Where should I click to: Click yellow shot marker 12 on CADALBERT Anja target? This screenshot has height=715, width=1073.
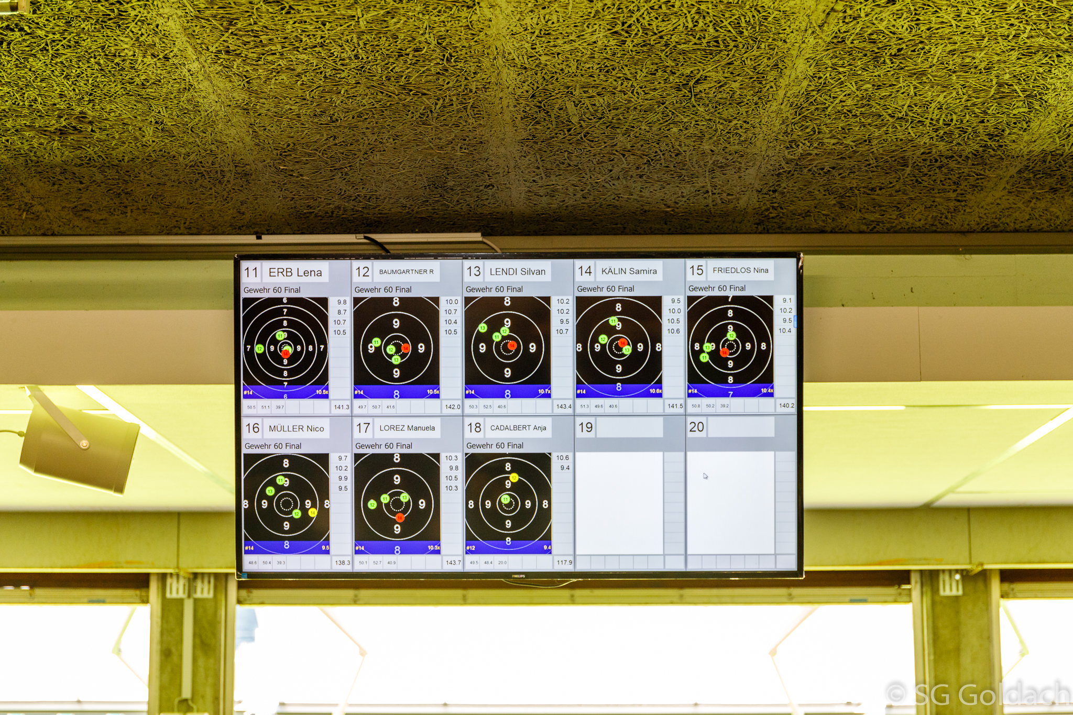[514, 477]
